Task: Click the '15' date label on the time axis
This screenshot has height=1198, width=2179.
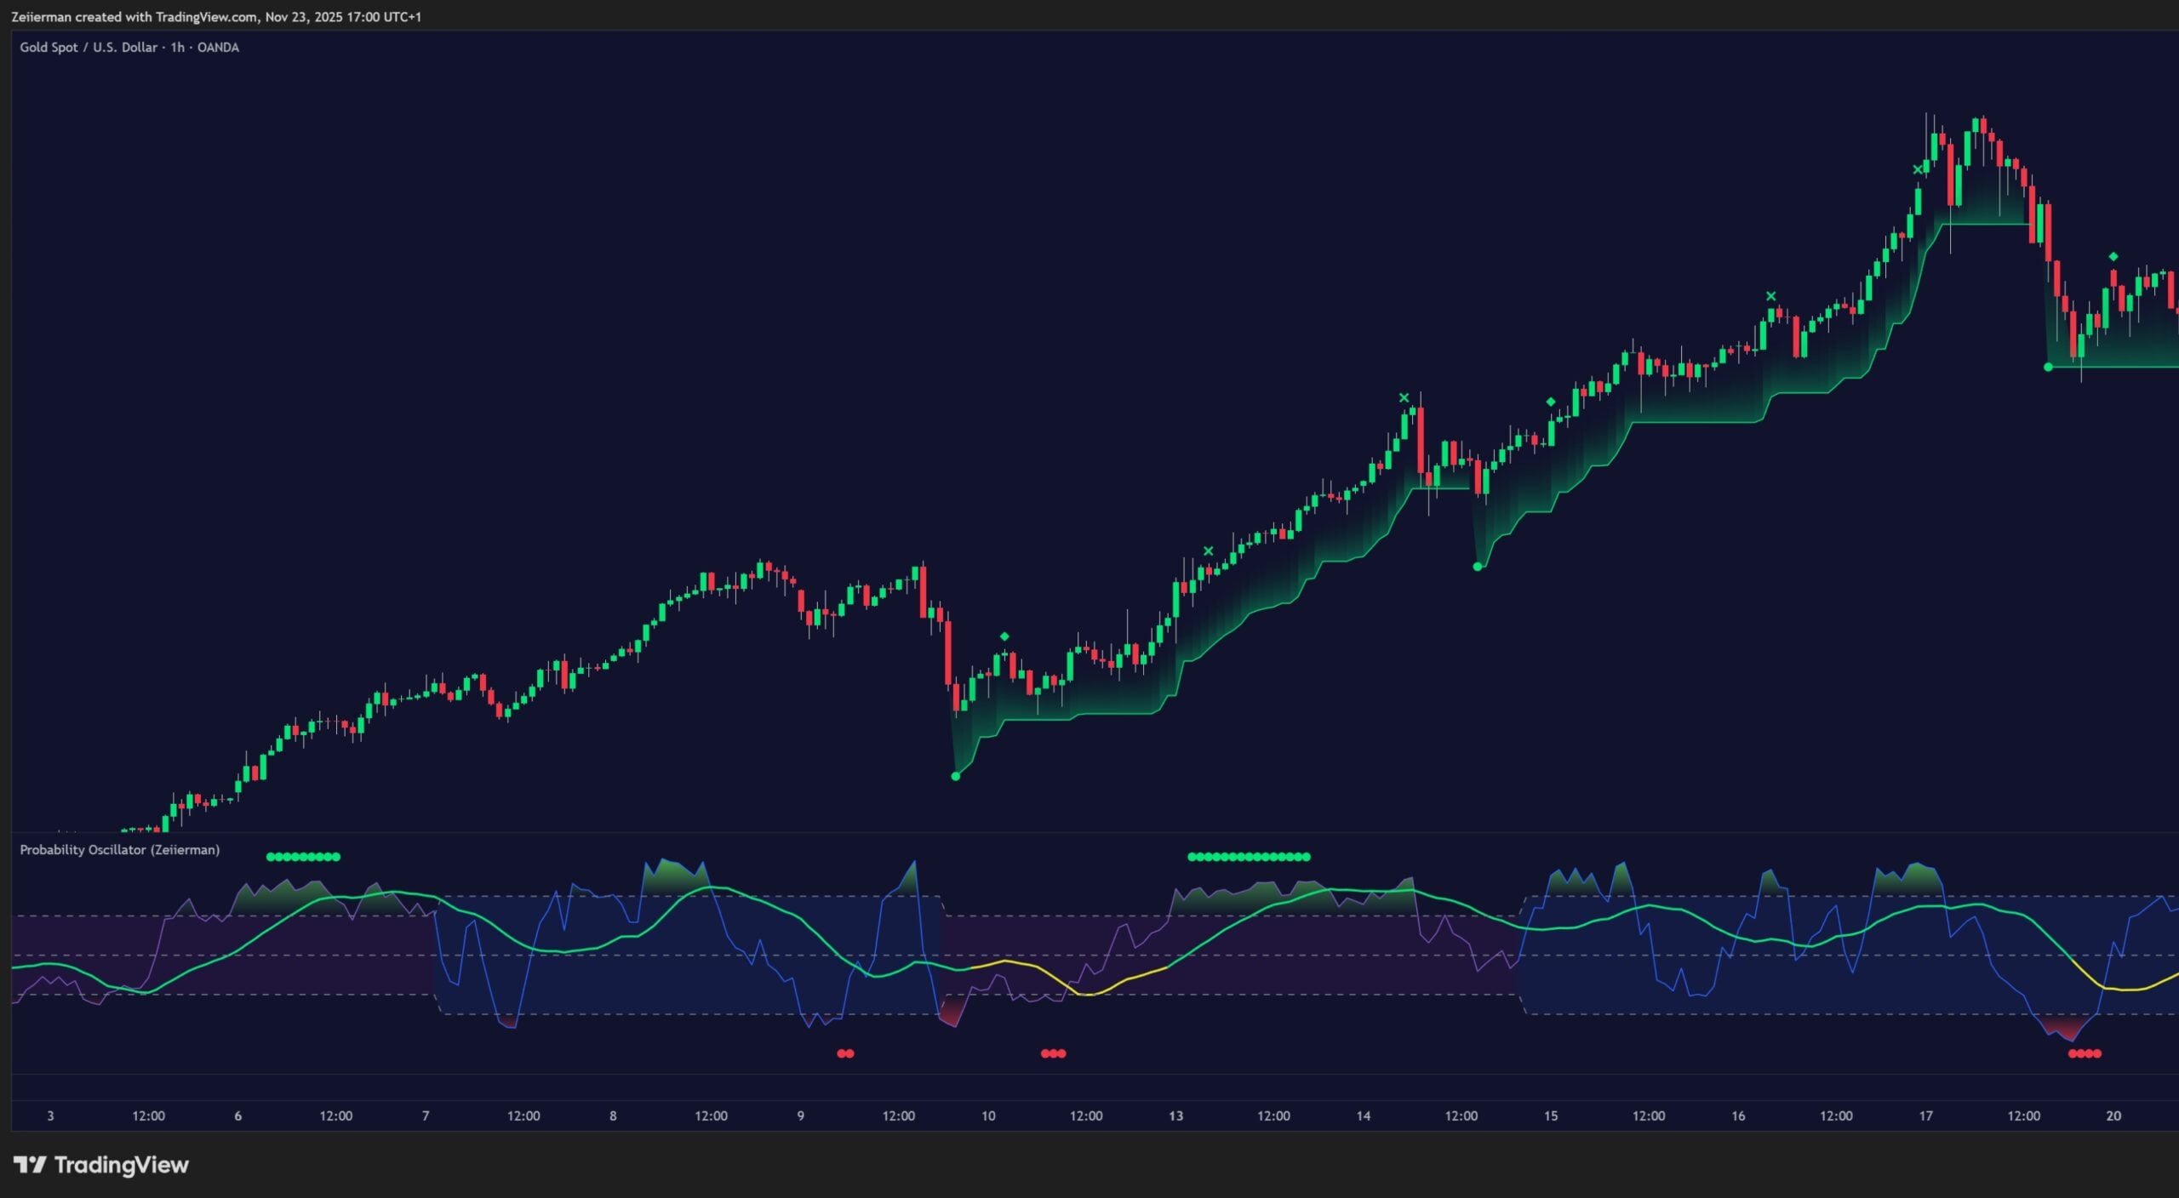Action: click(1551, 1115)
